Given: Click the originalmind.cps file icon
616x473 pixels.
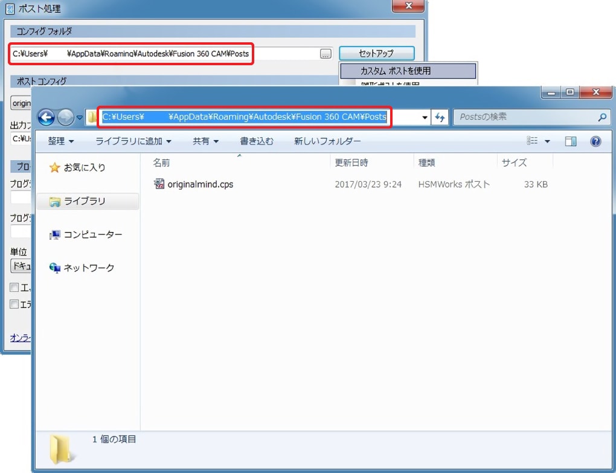Looking at the screenshot, I should (x=159, y=184).
